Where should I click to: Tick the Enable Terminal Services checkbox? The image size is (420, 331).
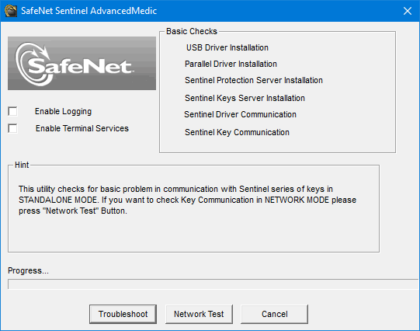(12, 128)
